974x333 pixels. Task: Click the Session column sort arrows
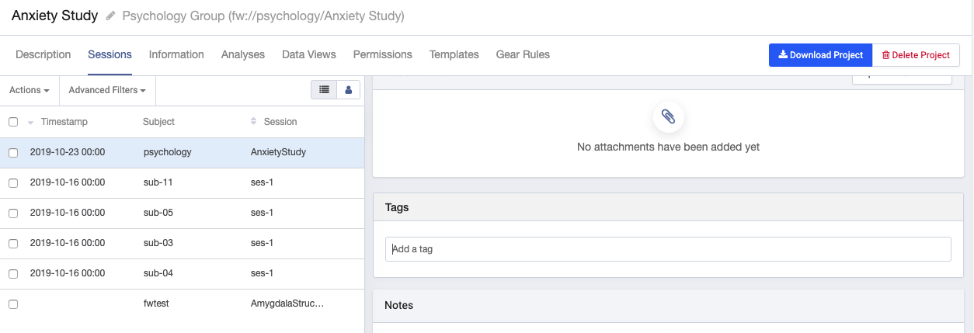tap(253, 122)
